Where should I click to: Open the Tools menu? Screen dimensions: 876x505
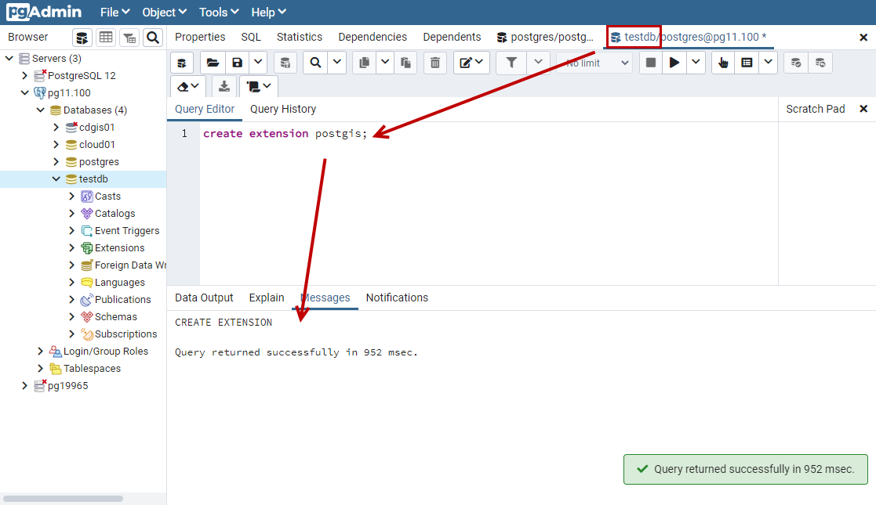click(219, 13)
